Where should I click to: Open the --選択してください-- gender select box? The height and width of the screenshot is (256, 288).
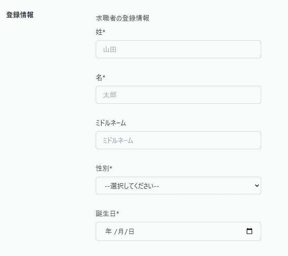[172, 186]
